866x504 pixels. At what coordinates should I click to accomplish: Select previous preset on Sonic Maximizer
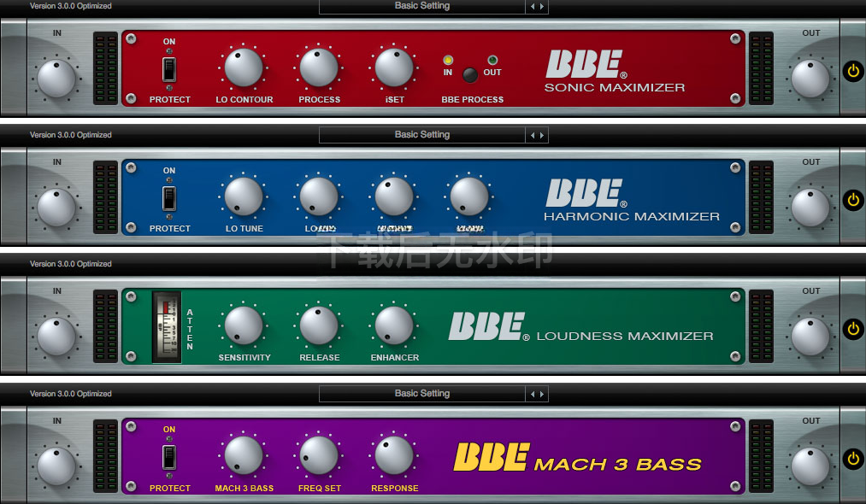click(x=533, y=7)
